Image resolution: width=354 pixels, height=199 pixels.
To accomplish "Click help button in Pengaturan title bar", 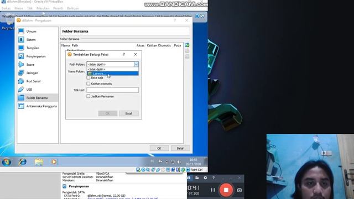I will point(175,20).
